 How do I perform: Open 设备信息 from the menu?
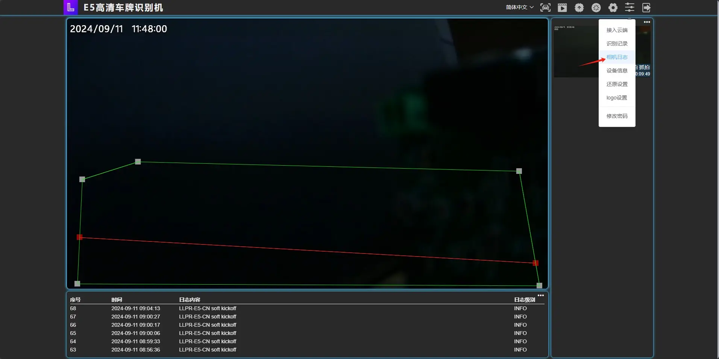coord(617,71)
